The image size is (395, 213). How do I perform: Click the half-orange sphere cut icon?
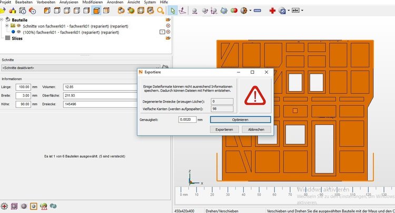point(244,11)
